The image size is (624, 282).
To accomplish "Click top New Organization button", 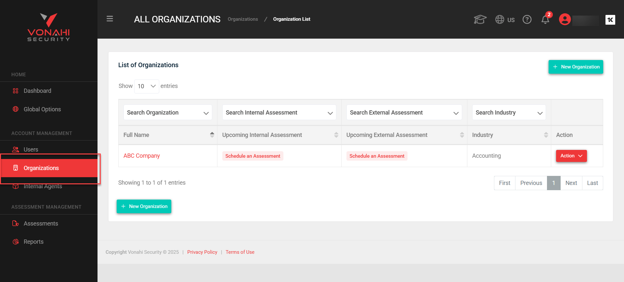I will pyautogui.click(x=576, y=67).
